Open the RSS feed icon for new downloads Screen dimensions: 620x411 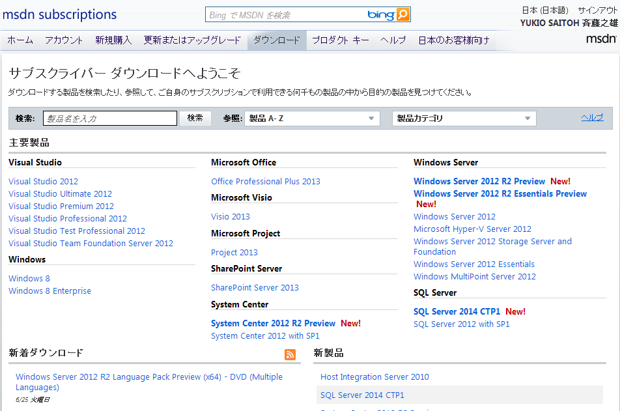(290, 354)
